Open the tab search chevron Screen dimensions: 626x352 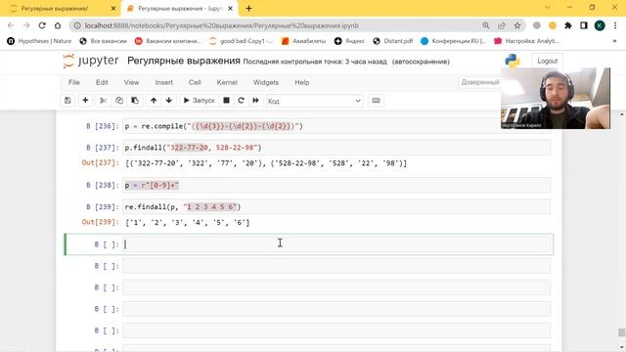tap(548, 7)
